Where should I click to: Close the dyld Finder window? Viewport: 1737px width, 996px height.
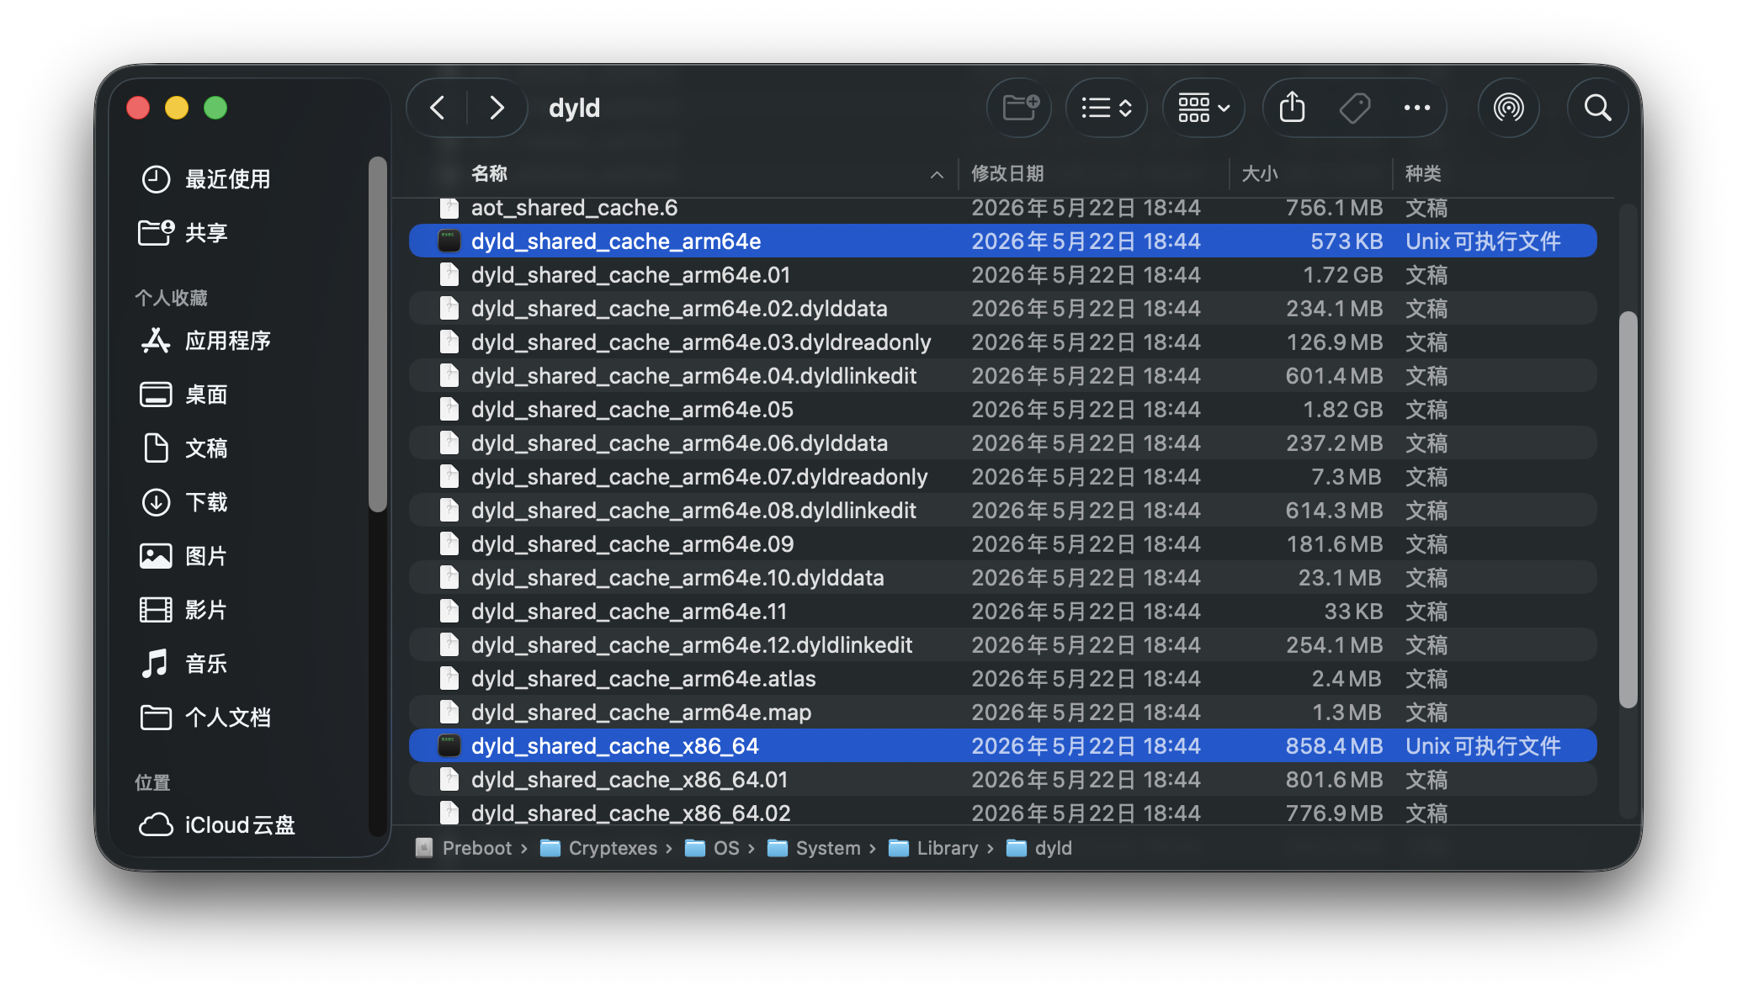click(138, 108)
